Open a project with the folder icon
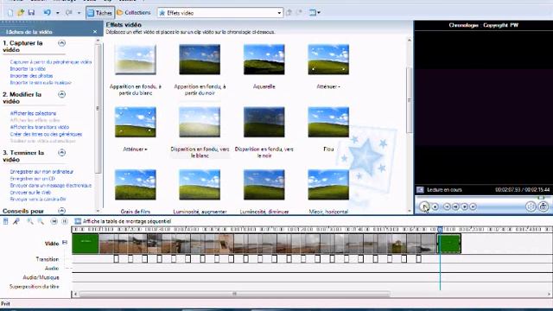Viewport: 553px width, 311px height. [21, 13]
